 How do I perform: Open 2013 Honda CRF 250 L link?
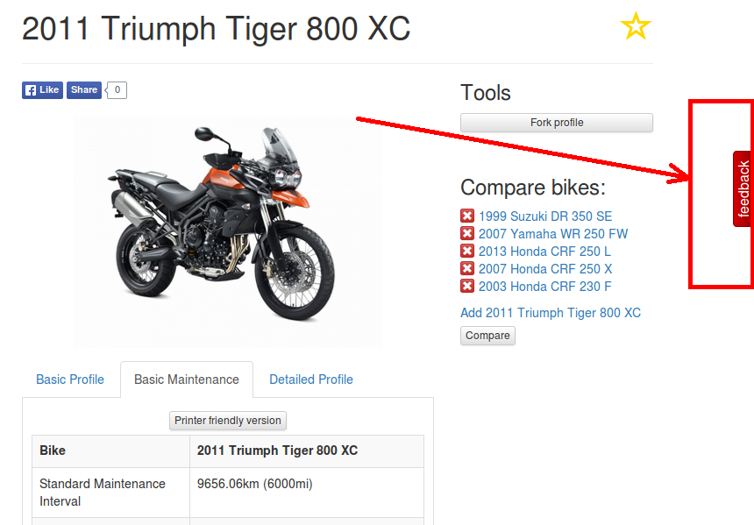[544, 252]
